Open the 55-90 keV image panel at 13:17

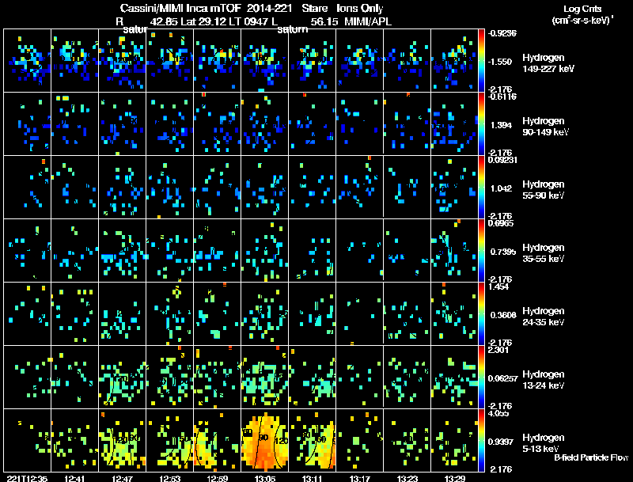tap(360, 188)
